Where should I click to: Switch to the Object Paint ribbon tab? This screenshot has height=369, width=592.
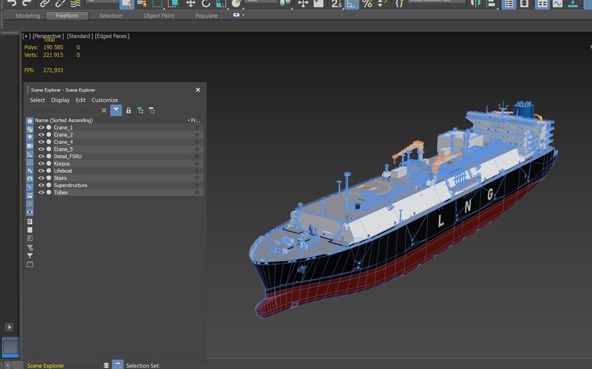coord(158,16)
